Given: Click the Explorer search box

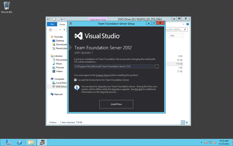Looking at the screenshot, I should click(x=176, y=30).
